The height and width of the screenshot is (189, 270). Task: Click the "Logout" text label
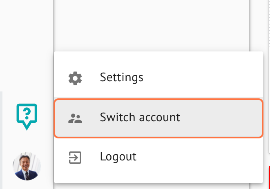pyautogui.click(x=118, y=157)
